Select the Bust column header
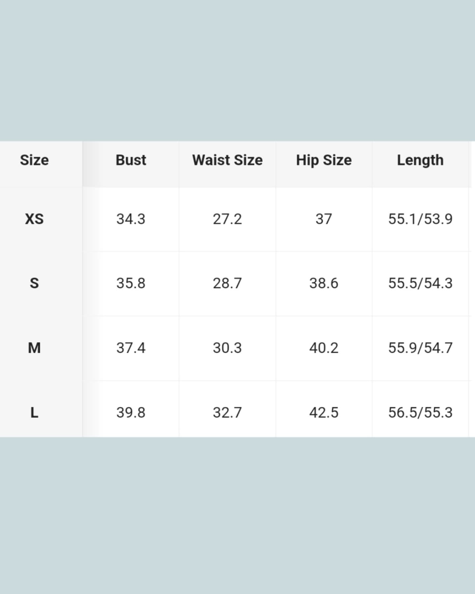 pos(131,160)
